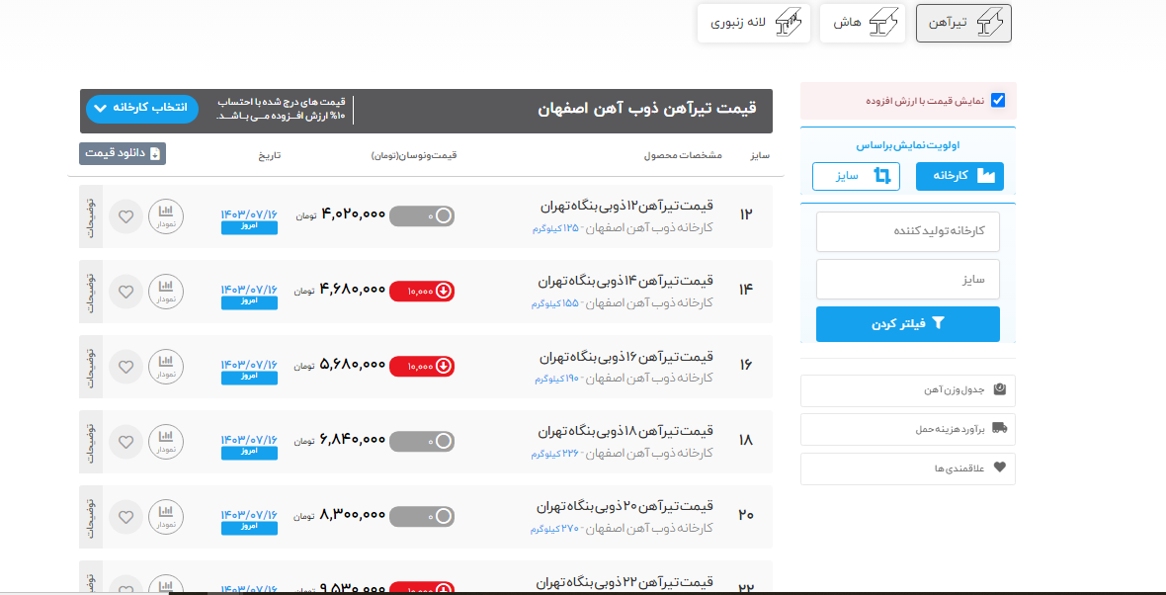Expand the factory selection (انتخاب کارخانه) dropdown
The width and height of the screenshot is (1166, 595).
pyautogui.click(x=142, y=108)
